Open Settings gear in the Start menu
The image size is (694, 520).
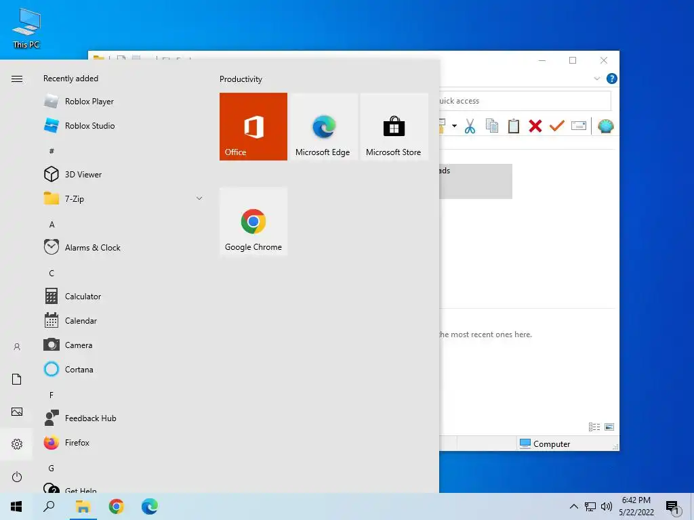pos(17,444)
